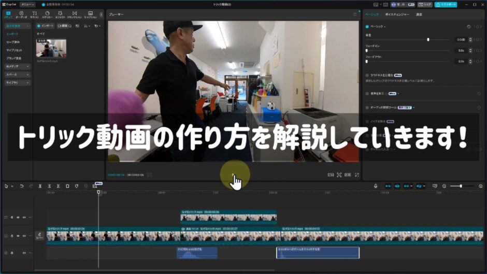Screen dimensions: 487x274
Task: Open the Audio (オーディオ) media tab
Action: pyautogui.click(x=21, y=15)
